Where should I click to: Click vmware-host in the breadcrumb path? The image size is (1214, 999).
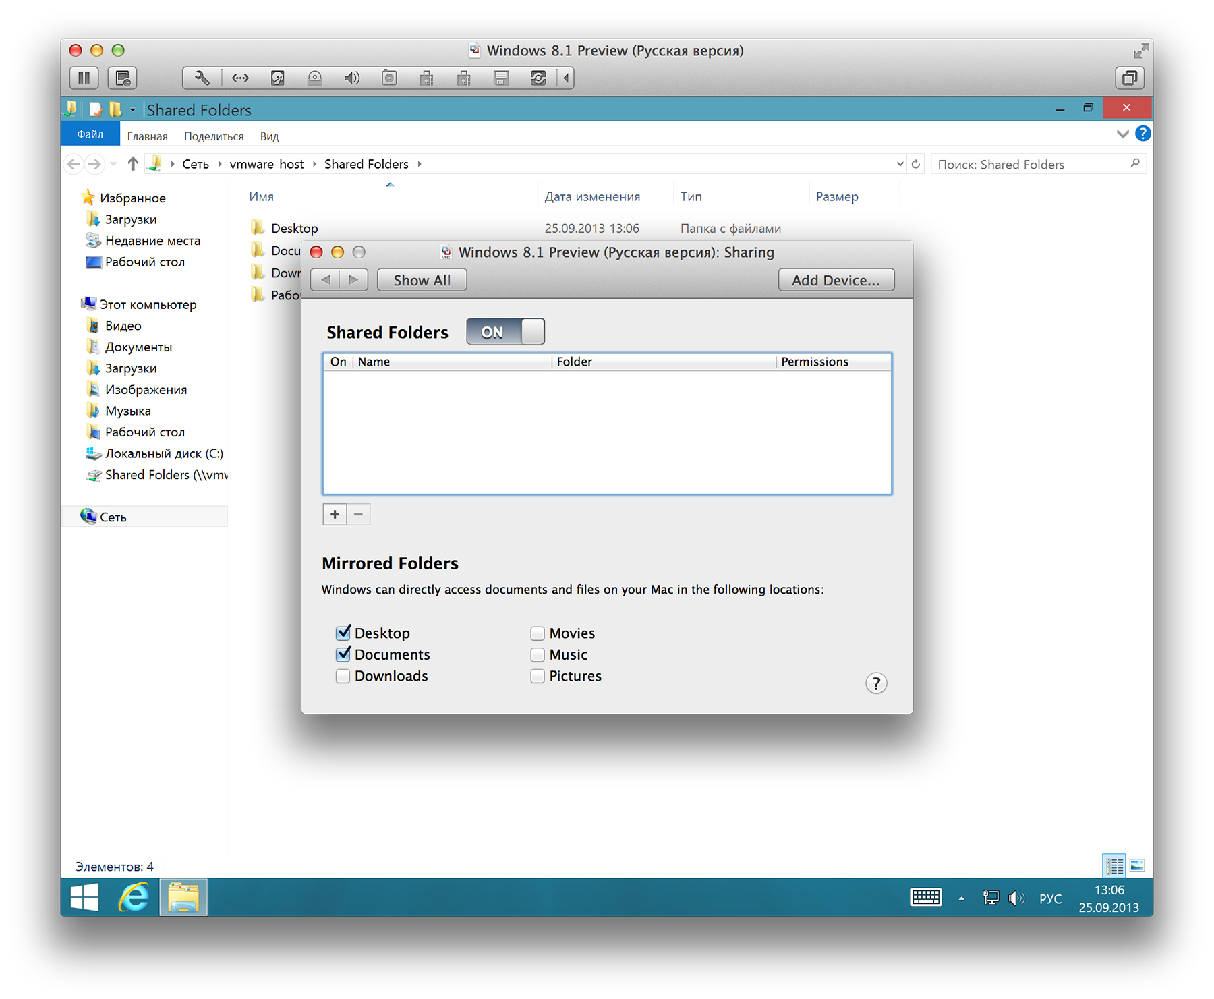point(266,164)
